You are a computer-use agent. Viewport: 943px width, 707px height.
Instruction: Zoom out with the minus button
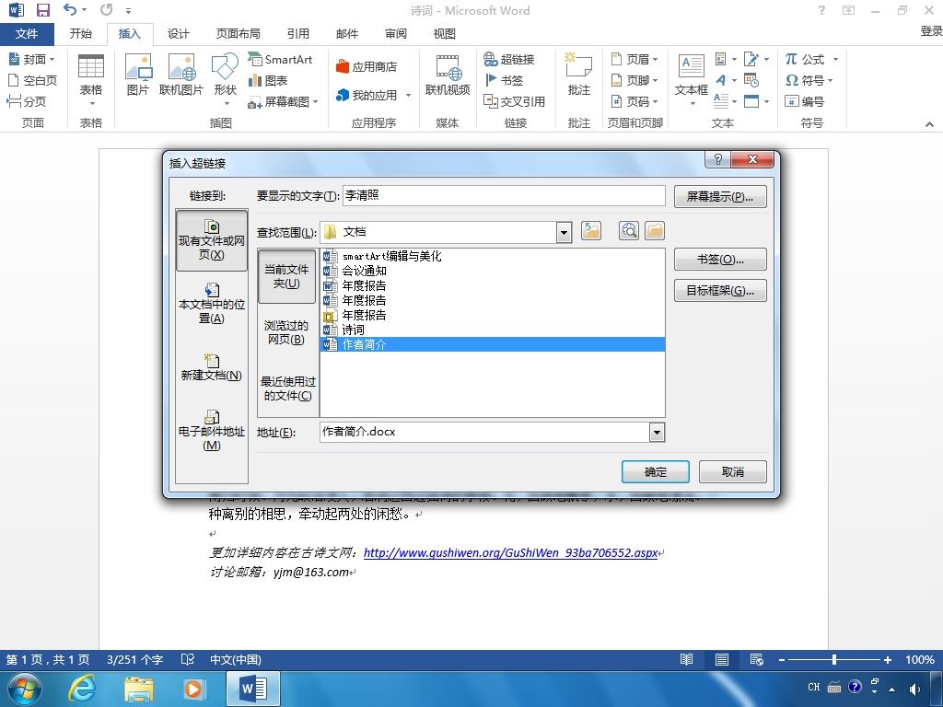coord(781,659)
